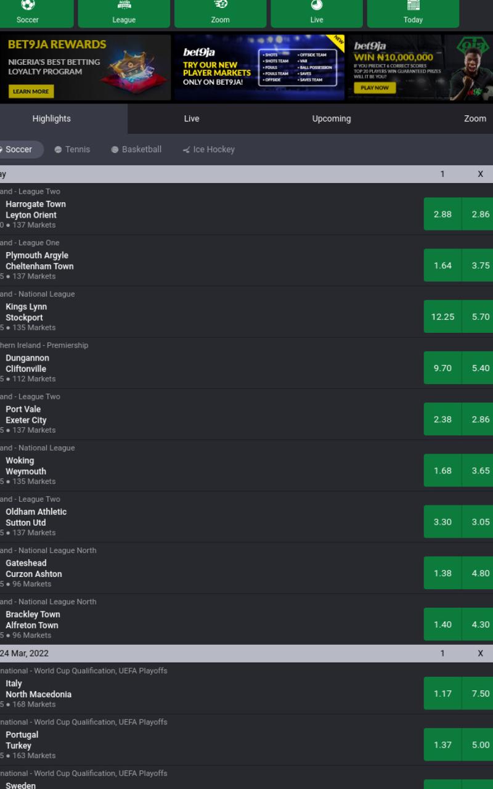Screen dimensions: 493x789
Task: Select home win odds 2.88 for Harrogate Town
Action: click(x=442, y=214)
